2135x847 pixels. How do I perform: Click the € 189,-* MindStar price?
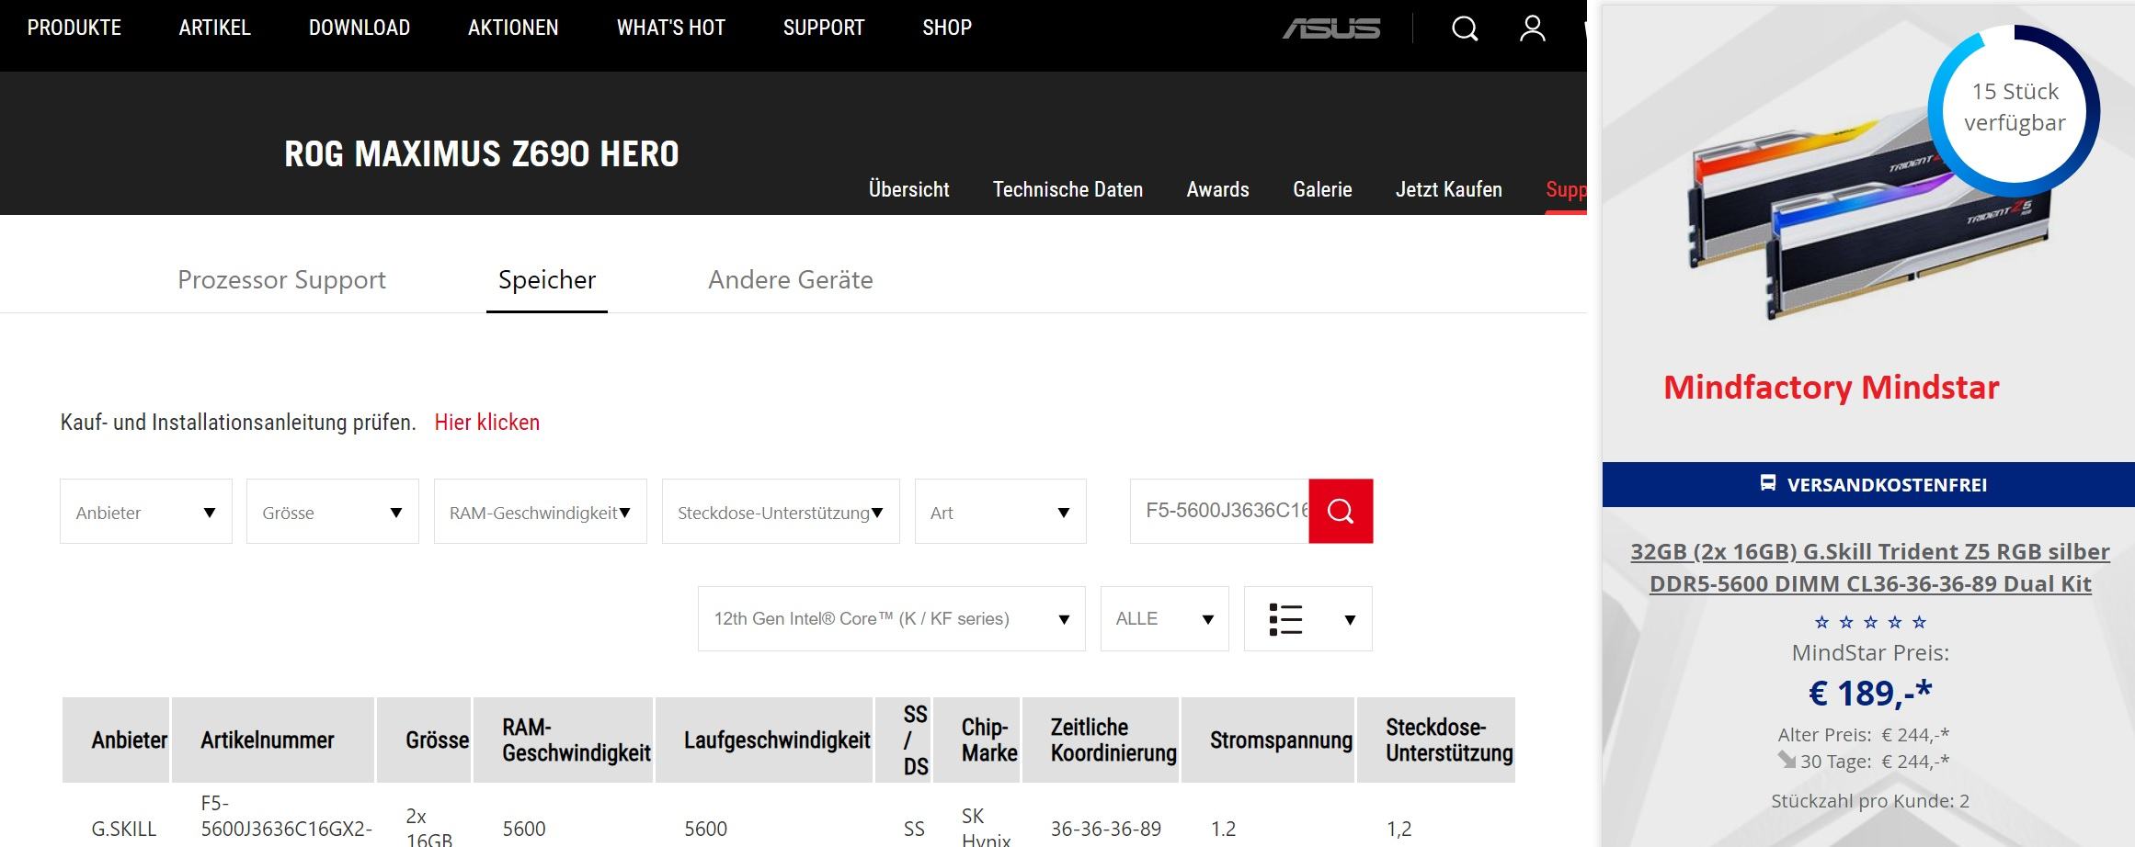pyautogui.click(x=1870, y=694)
